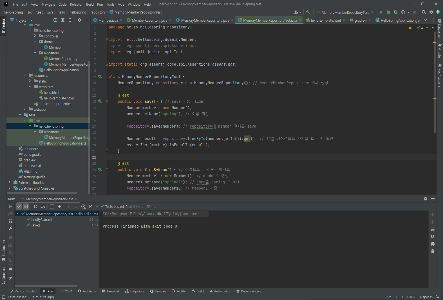Collapse the templates folder node
Image resolution: width=443 pixels, height=300 pixels.
(30, 86)
